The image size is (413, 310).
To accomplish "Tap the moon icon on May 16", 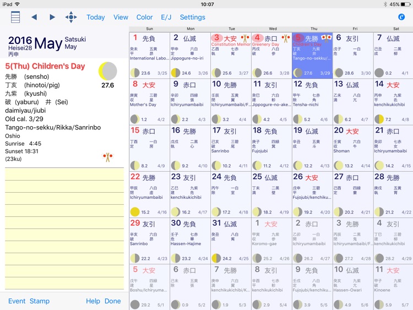I will pos(176,166).
